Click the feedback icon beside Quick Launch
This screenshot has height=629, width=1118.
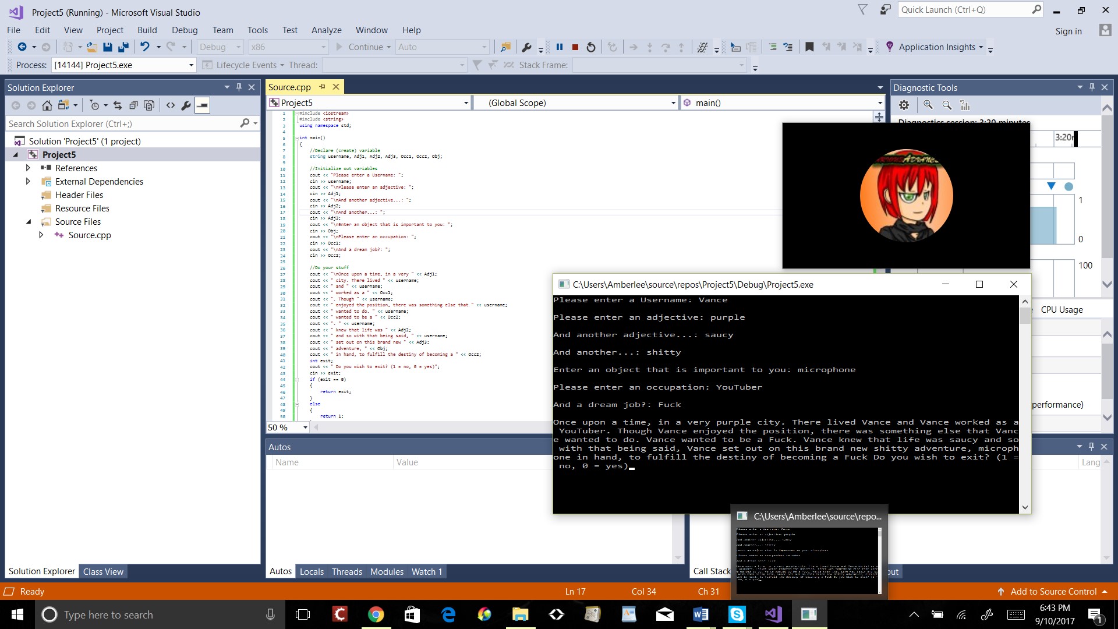[x=885, y=9]
